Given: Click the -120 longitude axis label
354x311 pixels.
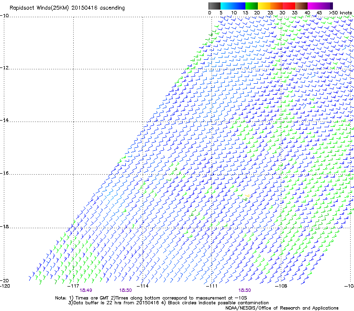Looking at the screenshot, I should coord(5,286).
